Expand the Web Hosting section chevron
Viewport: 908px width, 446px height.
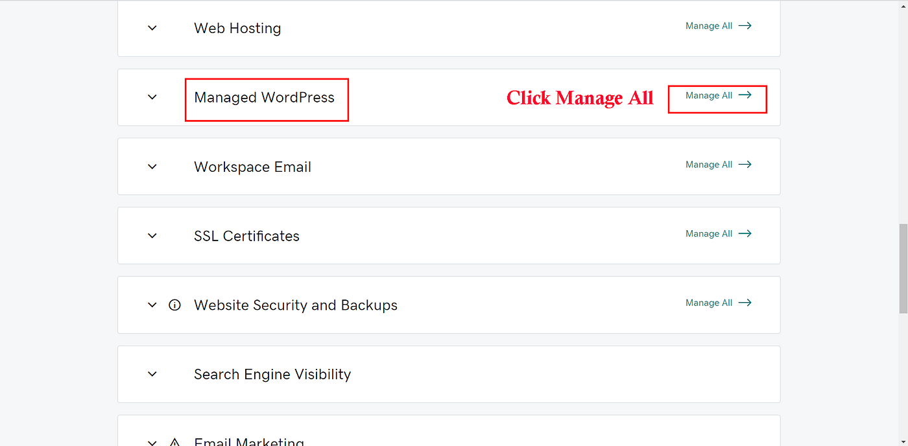(152, 28)
